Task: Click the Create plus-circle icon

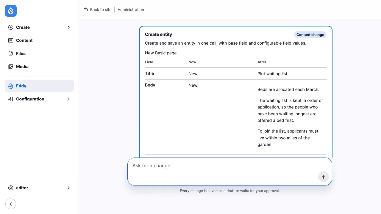Action: click(x=11, y=27)
